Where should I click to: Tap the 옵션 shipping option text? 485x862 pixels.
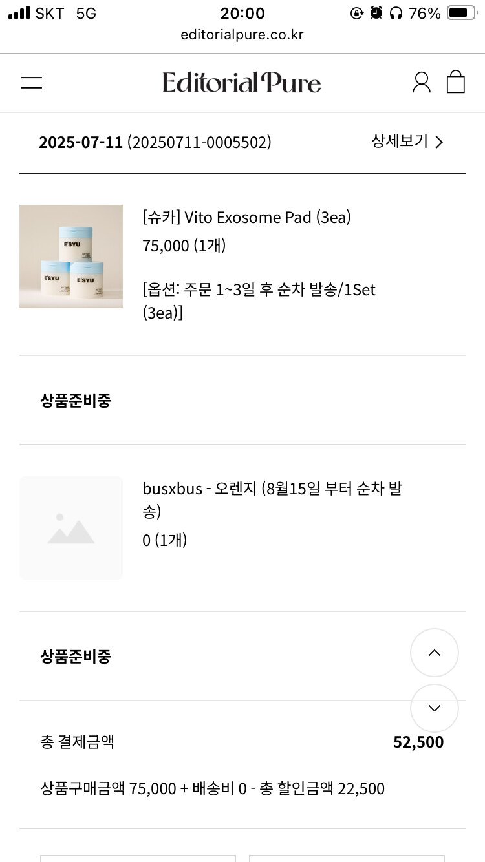(x=259, y=300)
